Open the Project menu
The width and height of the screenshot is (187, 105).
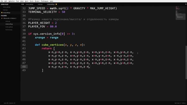coord(37,1)
